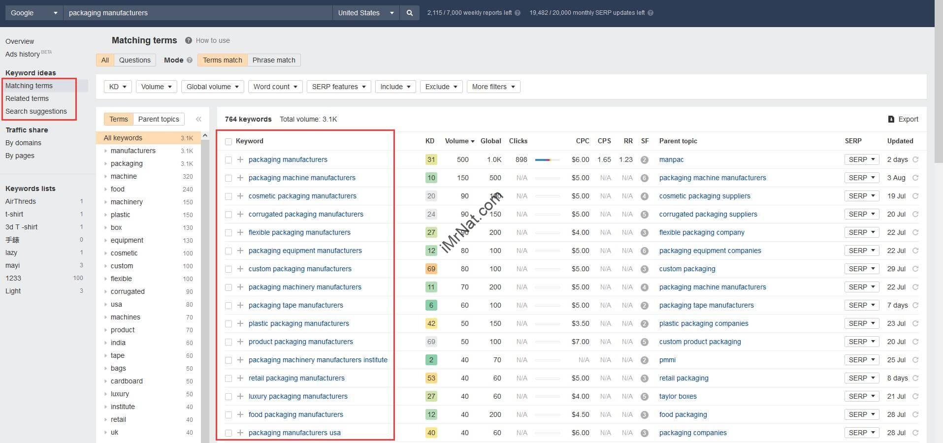Add packaging manufacturers usa using plus icon
The image size is (943, 443).
[x=240, y=433]
